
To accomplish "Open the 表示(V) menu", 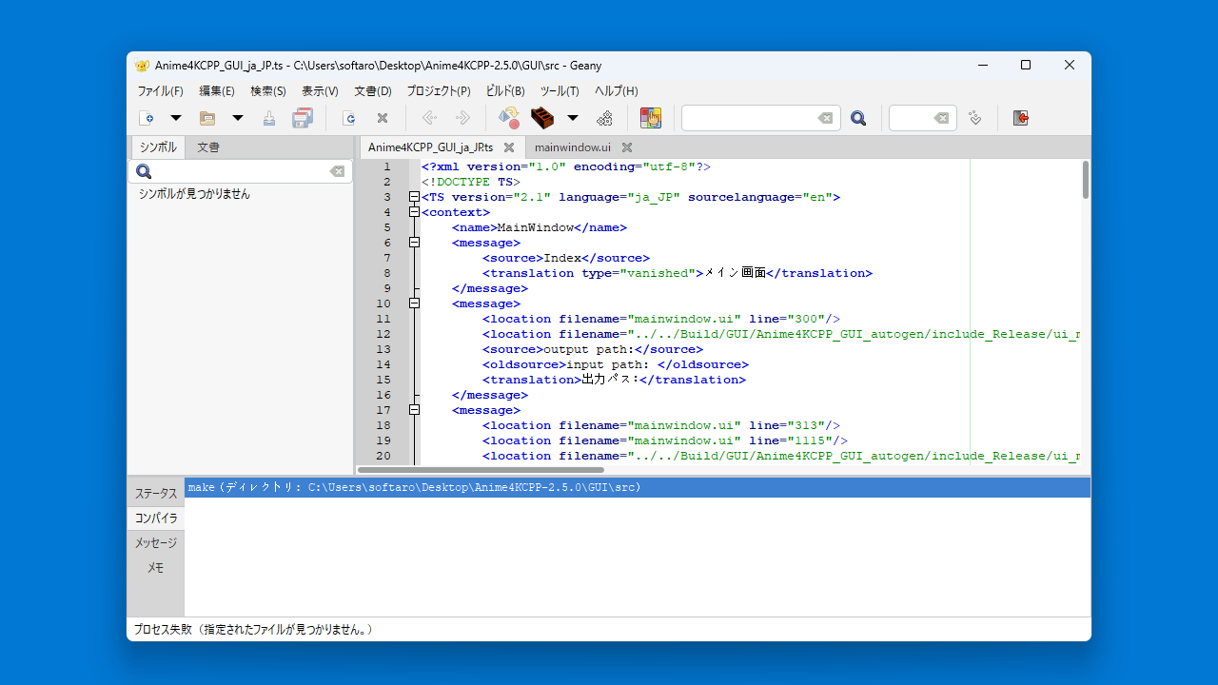I will 320,91.
